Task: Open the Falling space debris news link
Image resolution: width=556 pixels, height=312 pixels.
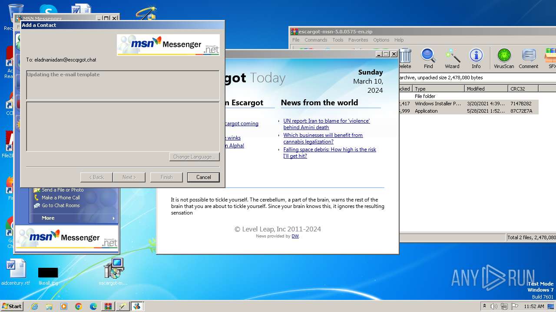Action: point(330,153)
